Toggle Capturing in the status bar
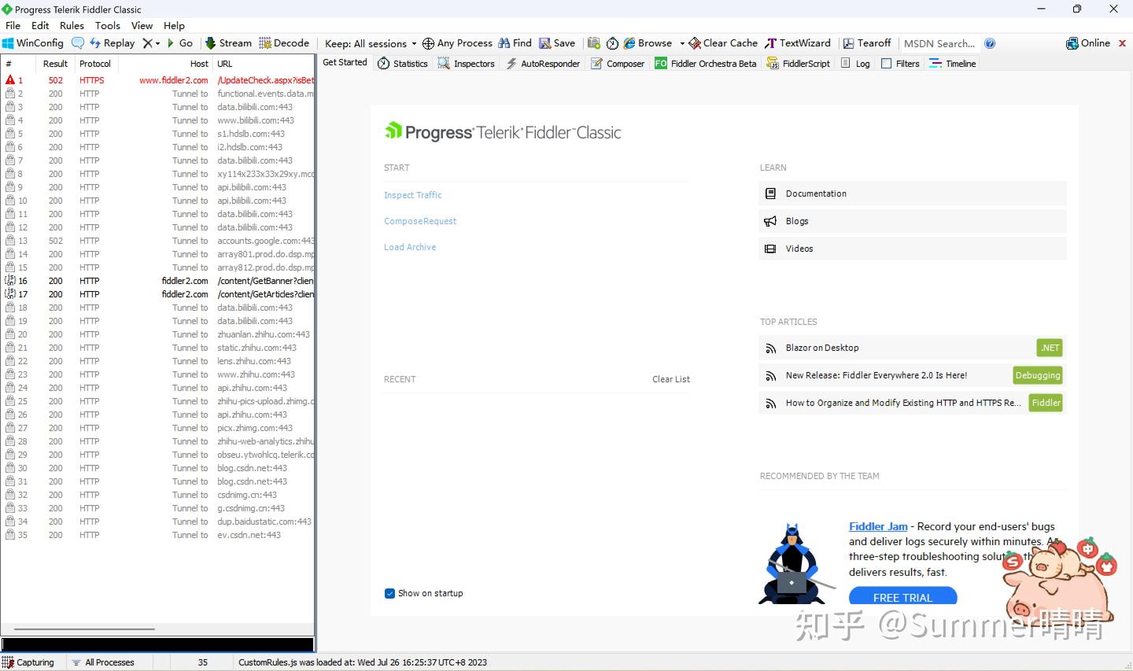Screen dimensions: 1133x671 pos(28,662)
